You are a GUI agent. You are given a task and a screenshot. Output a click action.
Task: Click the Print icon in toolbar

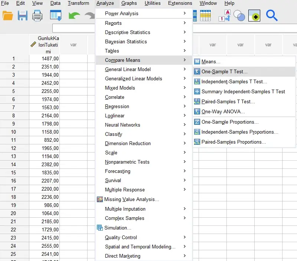tap(37, 16)
